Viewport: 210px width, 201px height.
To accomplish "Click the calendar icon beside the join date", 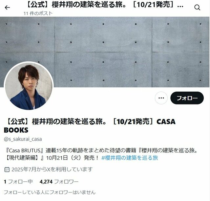I will point(7,169).
